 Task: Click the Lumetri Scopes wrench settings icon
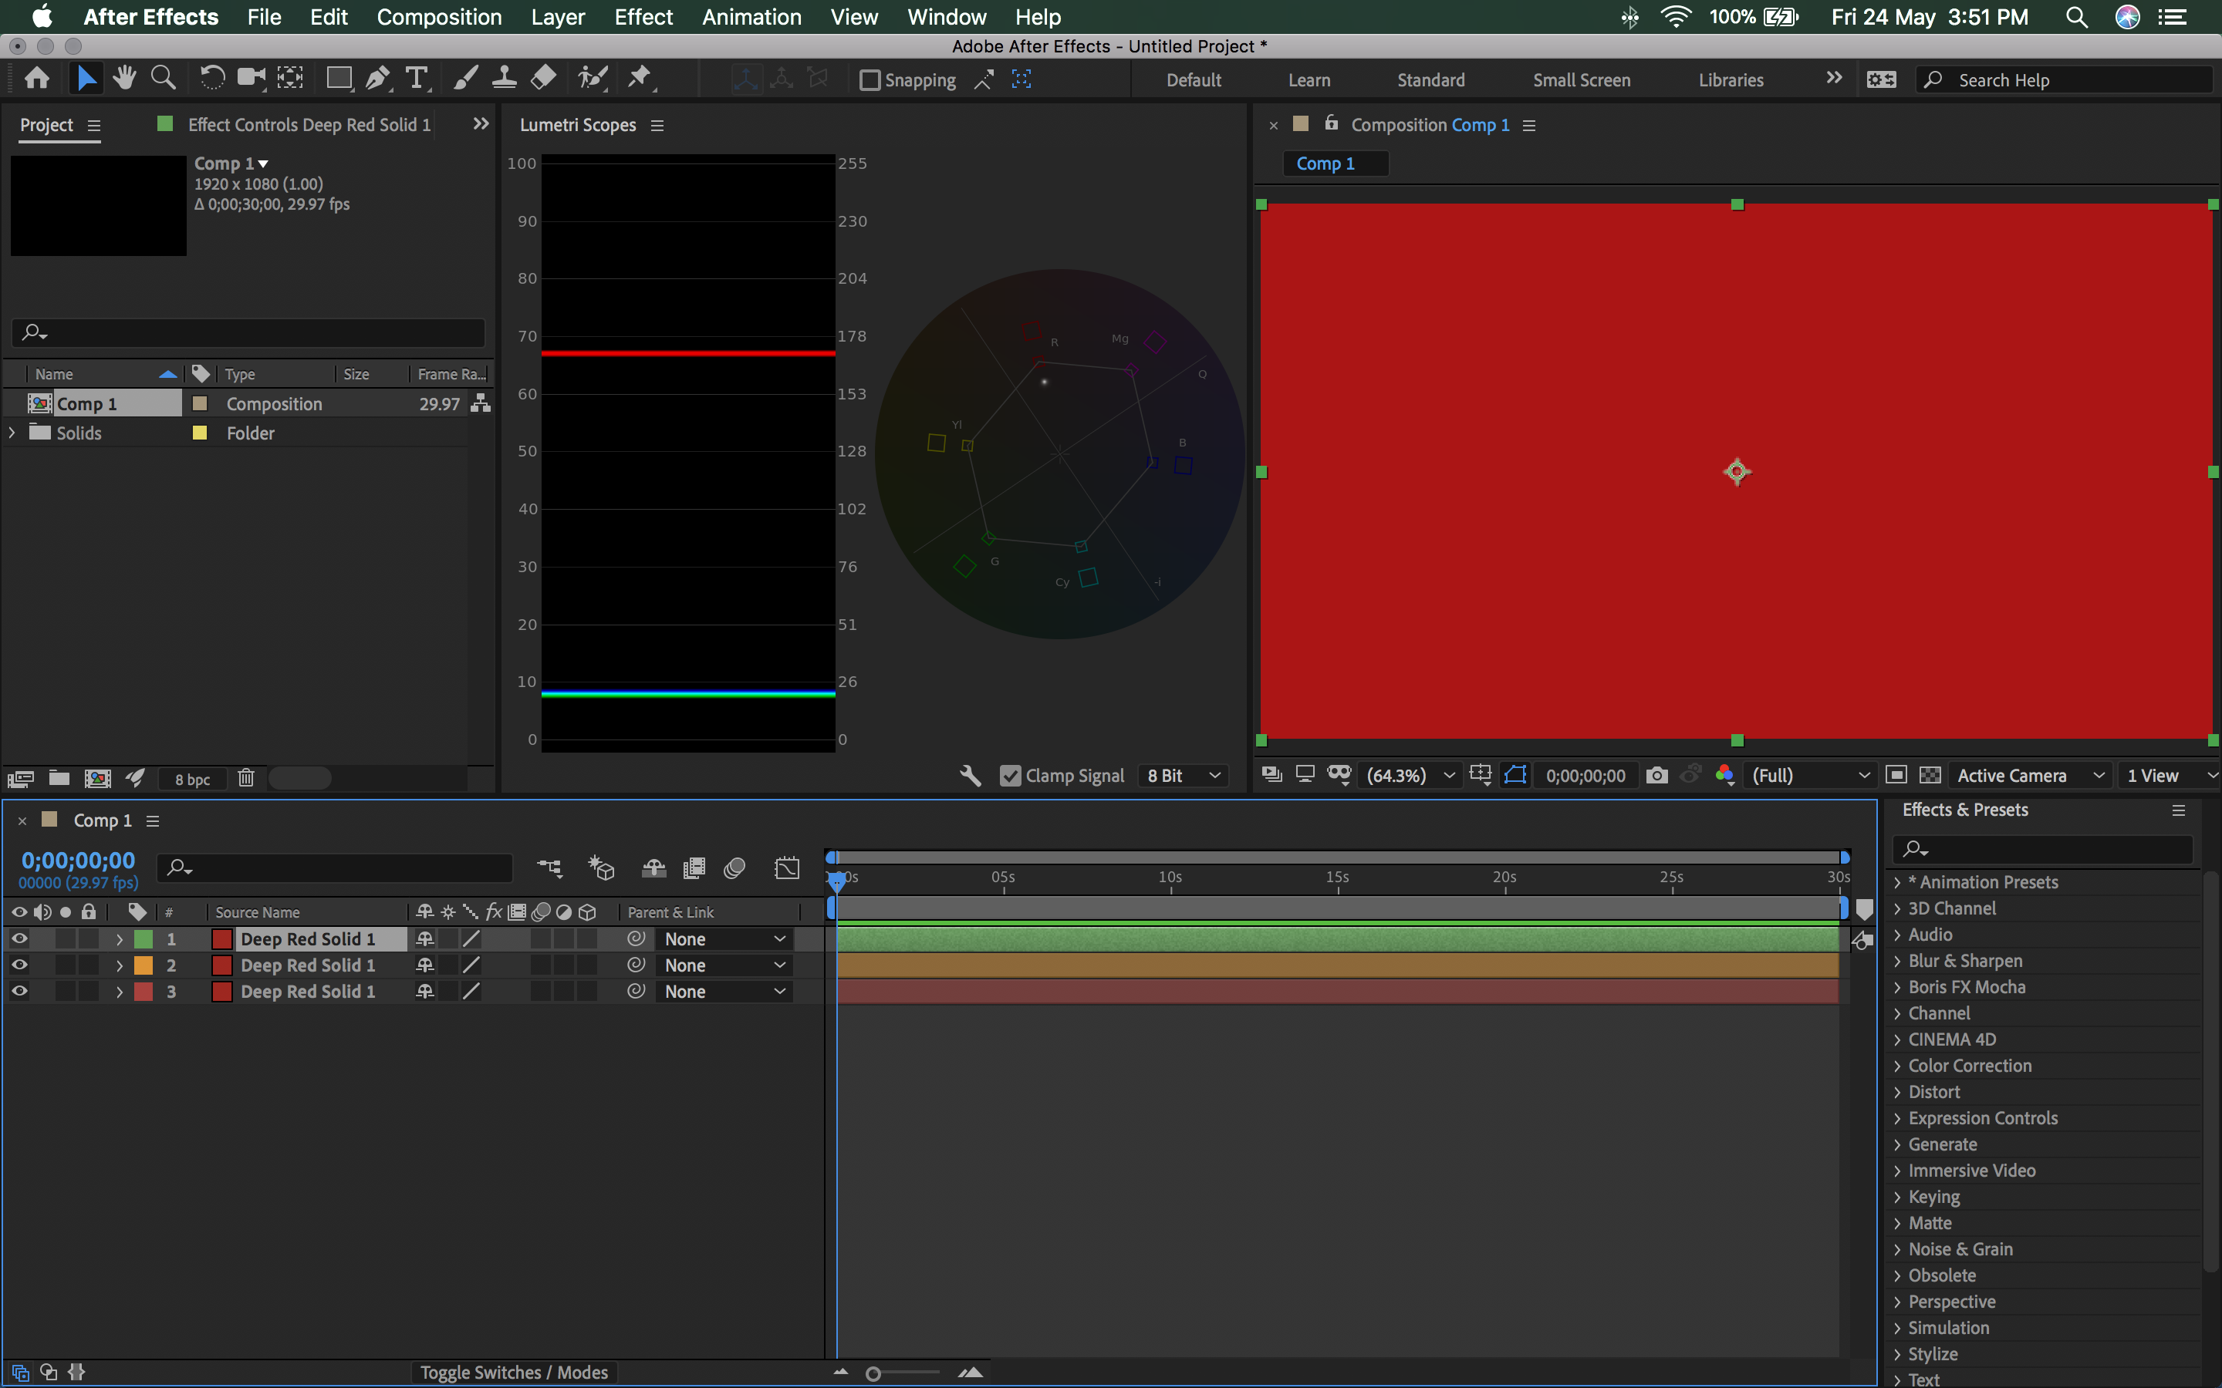(971, 776)
